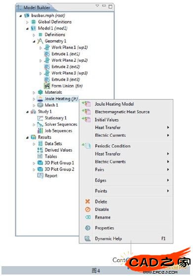Click the Disable icon in context menu
Viewport: 193px width, 276px height.
point(88,209)
